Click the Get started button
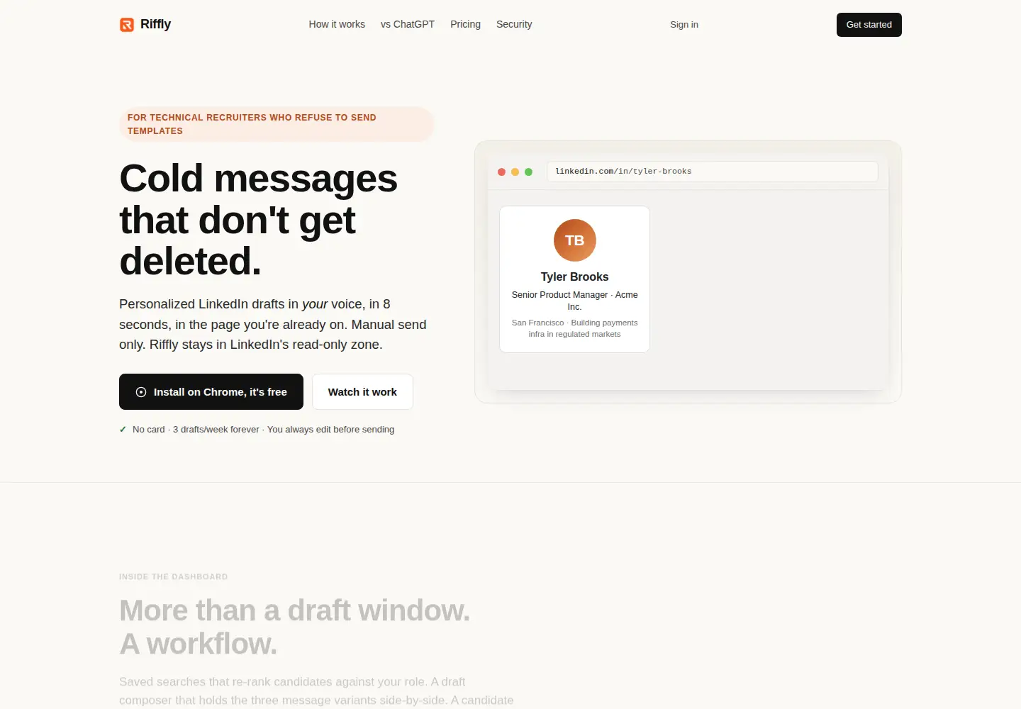 869,25
